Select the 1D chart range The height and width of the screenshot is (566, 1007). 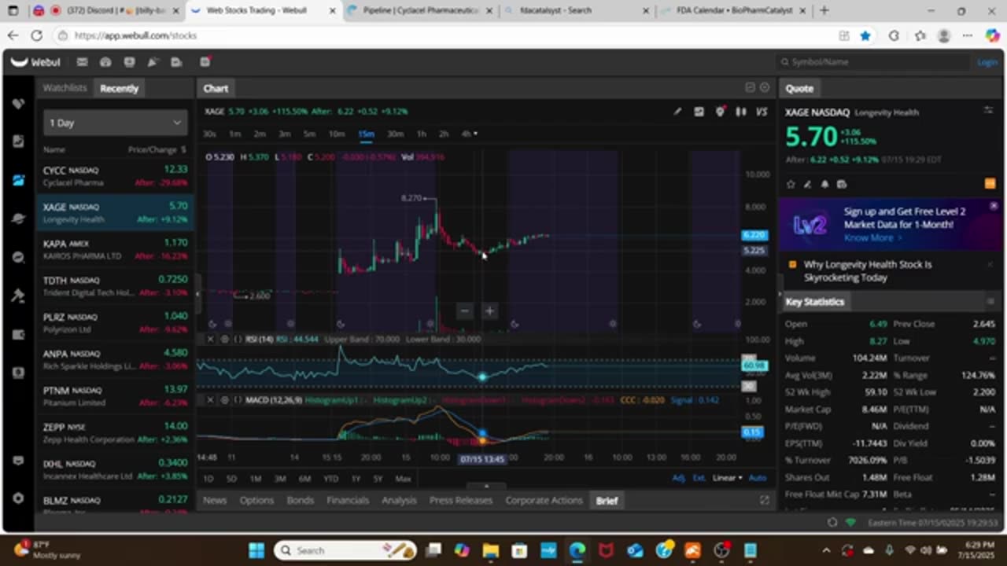208,478
